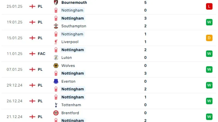Click the FAC competition label
This screenshot has height=122, width=218.
point(41,54)
